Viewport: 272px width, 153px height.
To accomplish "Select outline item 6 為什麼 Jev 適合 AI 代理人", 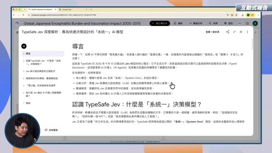I will [43, 94].
